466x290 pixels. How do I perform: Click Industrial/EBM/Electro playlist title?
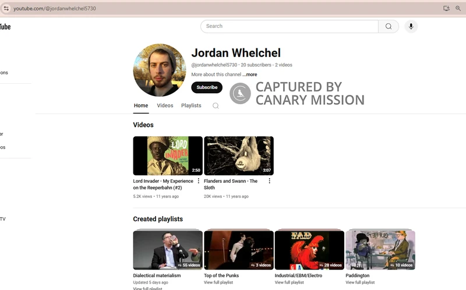(298, 275)
